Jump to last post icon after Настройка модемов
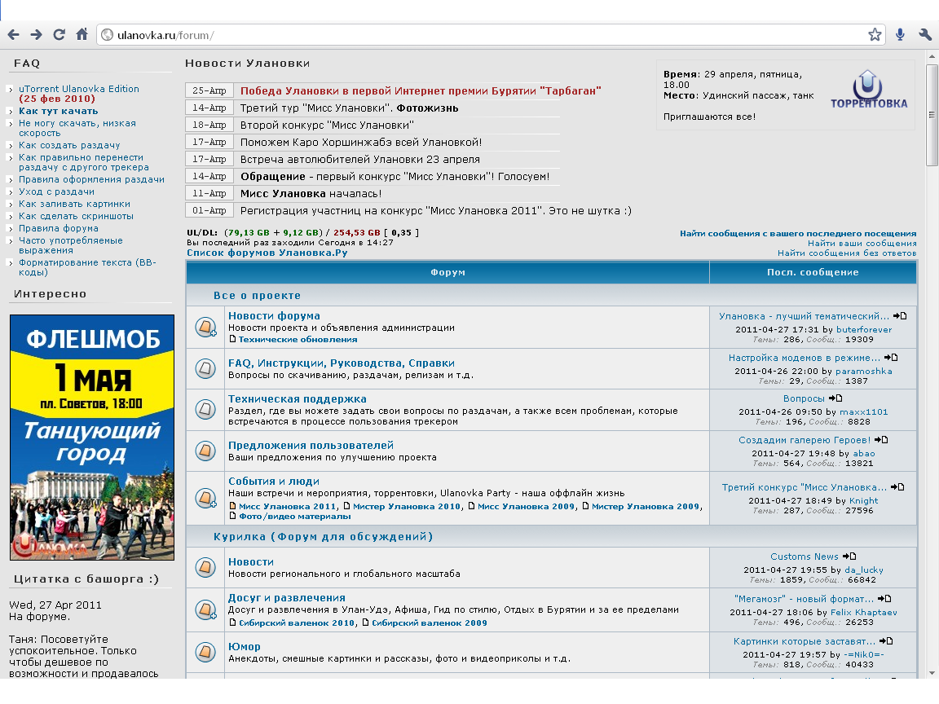This screenshot has width=939, height=704. coord(891,358)
